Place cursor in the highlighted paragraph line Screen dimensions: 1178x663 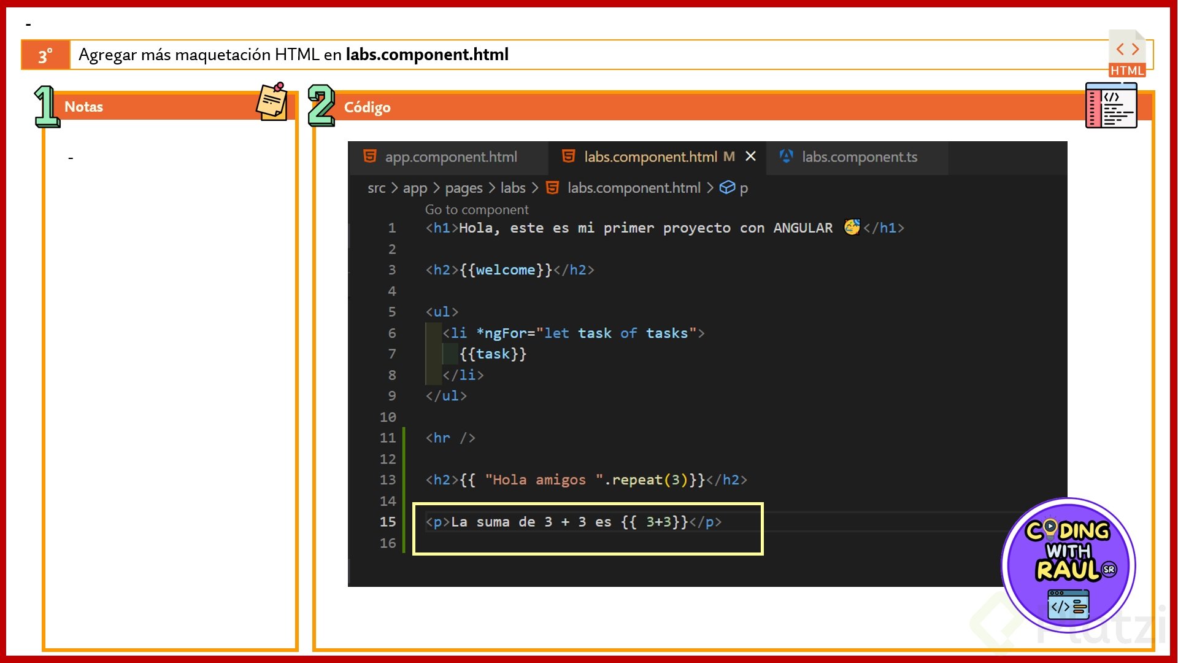[573, 522]
